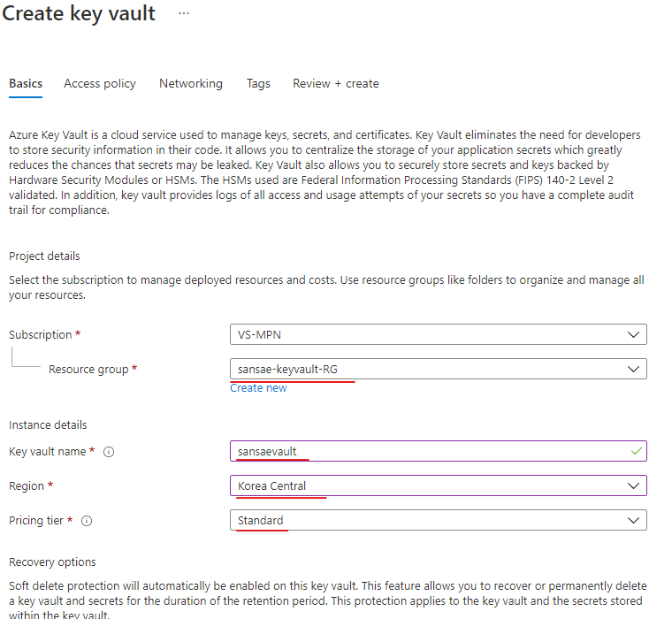Open the Resource group dropdown
649x619 pixels.
tap(438, 369)
